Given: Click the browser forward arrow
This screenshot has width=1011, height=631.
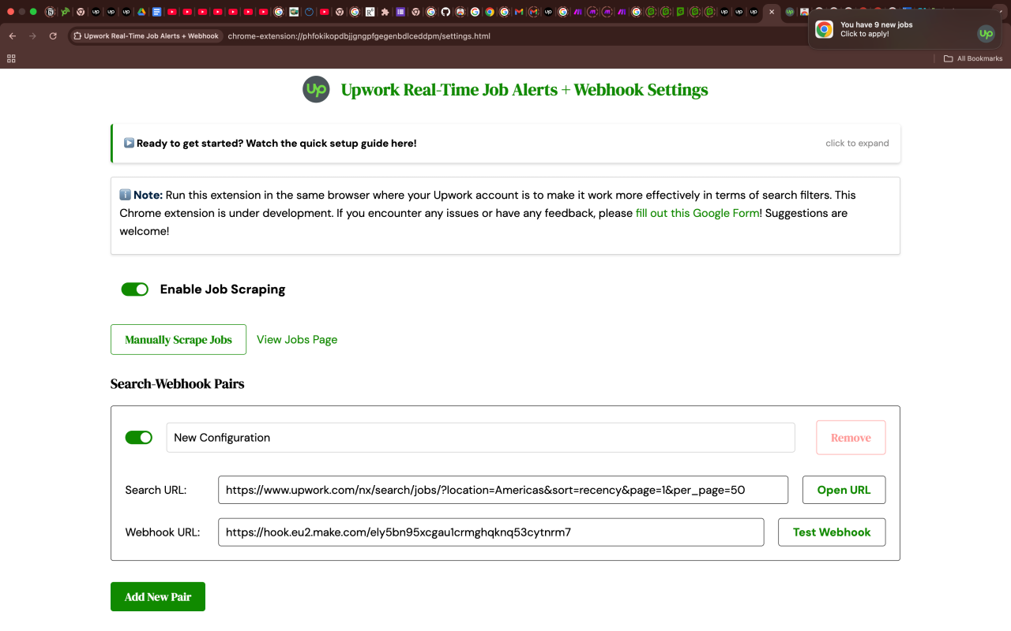Looking at the screenshot, I should (x=32, y=36).
